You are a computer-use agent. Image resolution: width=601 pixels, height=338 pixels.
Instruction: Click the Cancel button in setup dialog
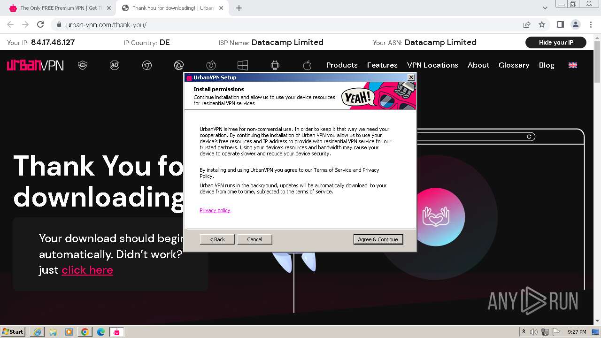tap(254, 239)
